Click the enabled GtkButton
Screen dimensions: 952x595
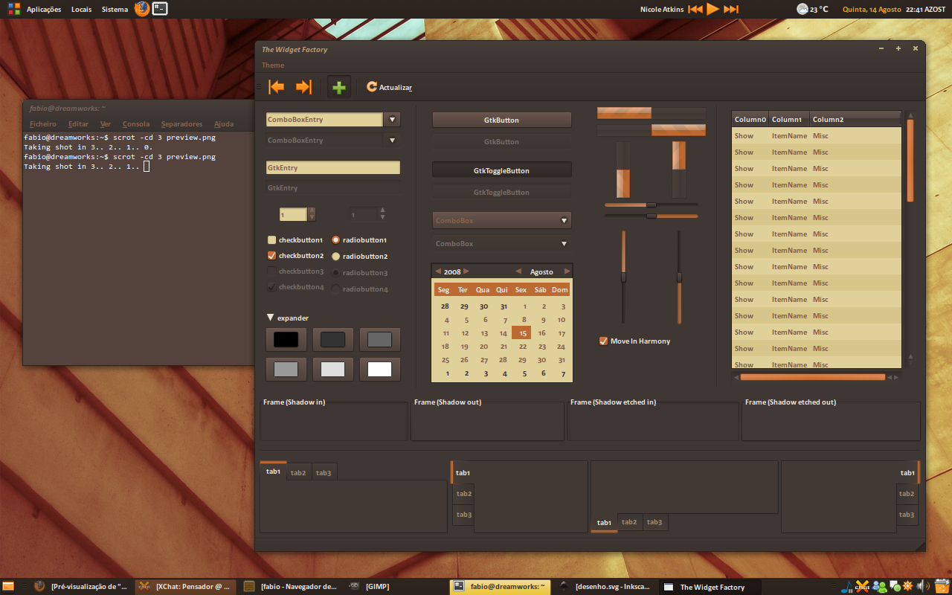[x=501, y=120]
